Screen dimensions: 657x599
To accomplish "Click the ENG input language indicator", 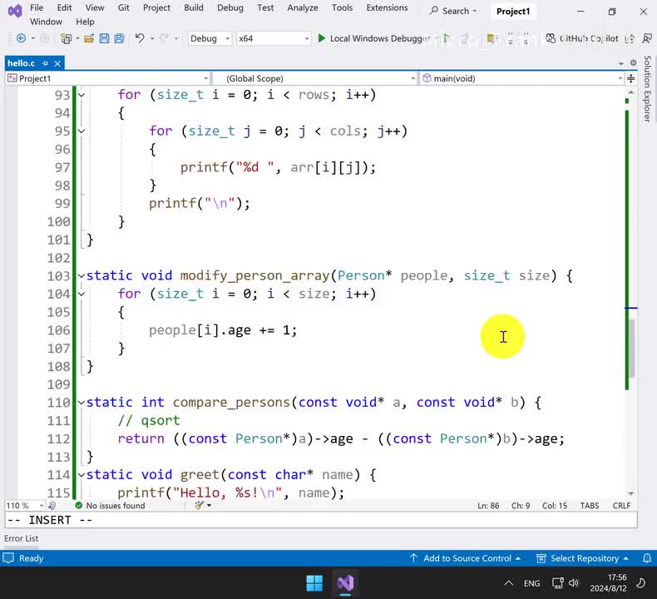I will pyautogui.click(x=531, y=583).
